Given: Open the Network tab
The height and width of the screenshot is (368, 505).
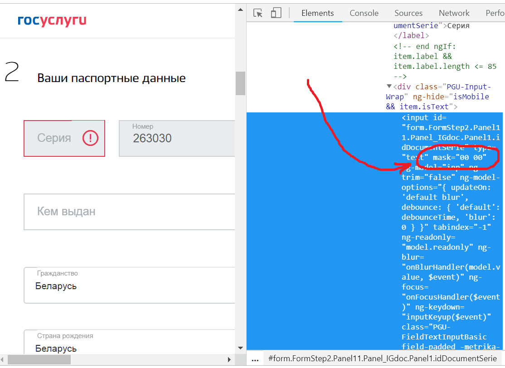Looking at the screenshot, I should pyautogui.click(x=454, y=13).
